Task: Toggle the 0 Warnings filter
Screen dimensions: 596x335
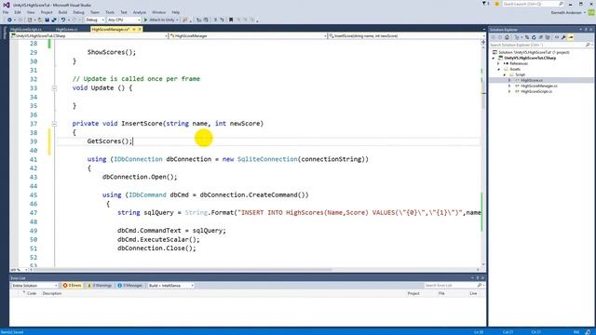Action: pos(100,286)
